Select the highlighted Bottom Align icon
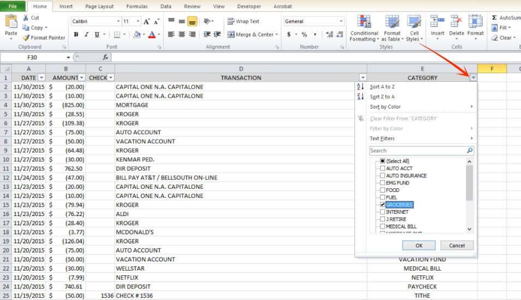This screenshot has width=521, height=300. click(x=192, y=21)
